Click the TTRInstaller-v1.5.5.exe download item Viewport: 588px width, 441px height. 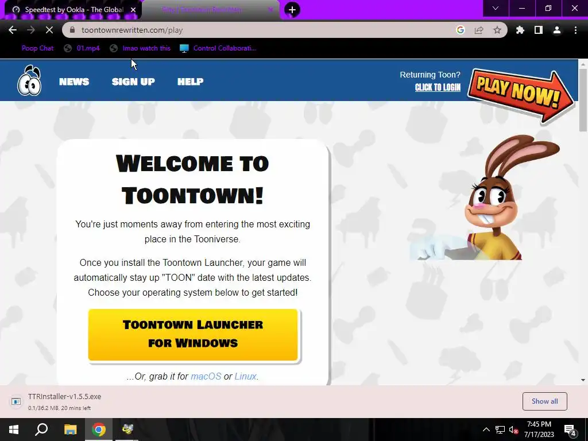64,401
